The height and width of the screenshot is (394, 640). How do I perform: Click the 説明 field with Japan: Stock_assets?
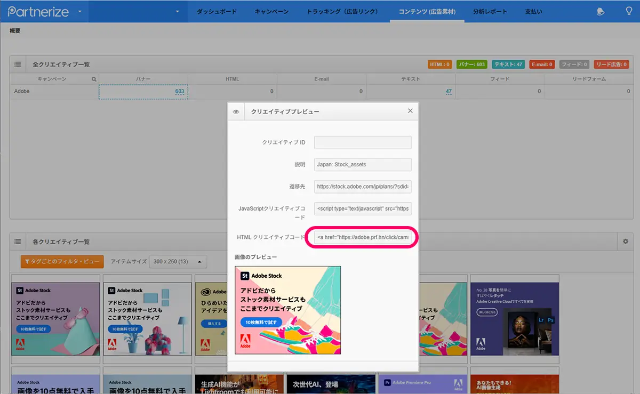pos(363,164)
